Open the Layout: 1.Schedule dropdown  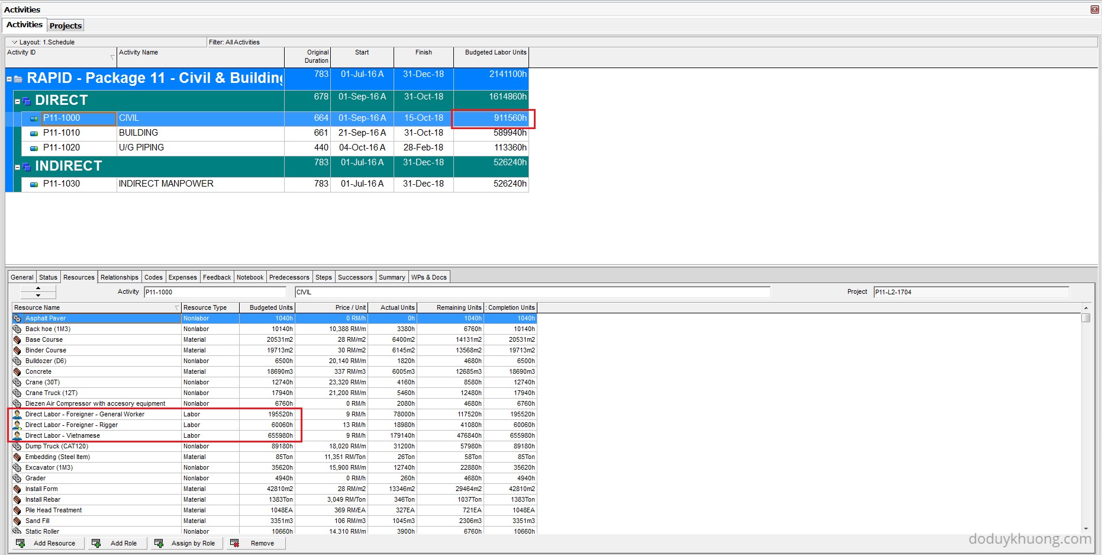click(15, 43)
